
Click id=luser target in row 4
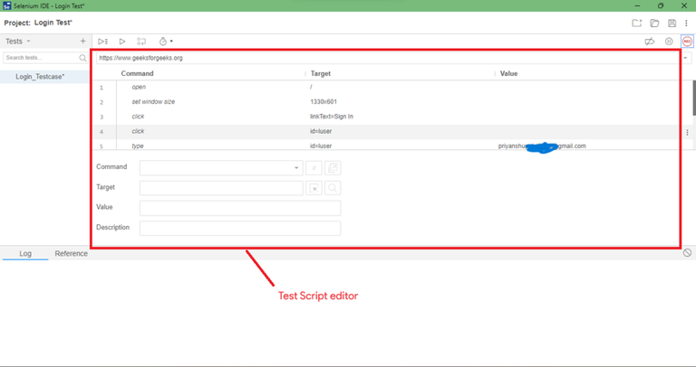click(x=321, y=131)
